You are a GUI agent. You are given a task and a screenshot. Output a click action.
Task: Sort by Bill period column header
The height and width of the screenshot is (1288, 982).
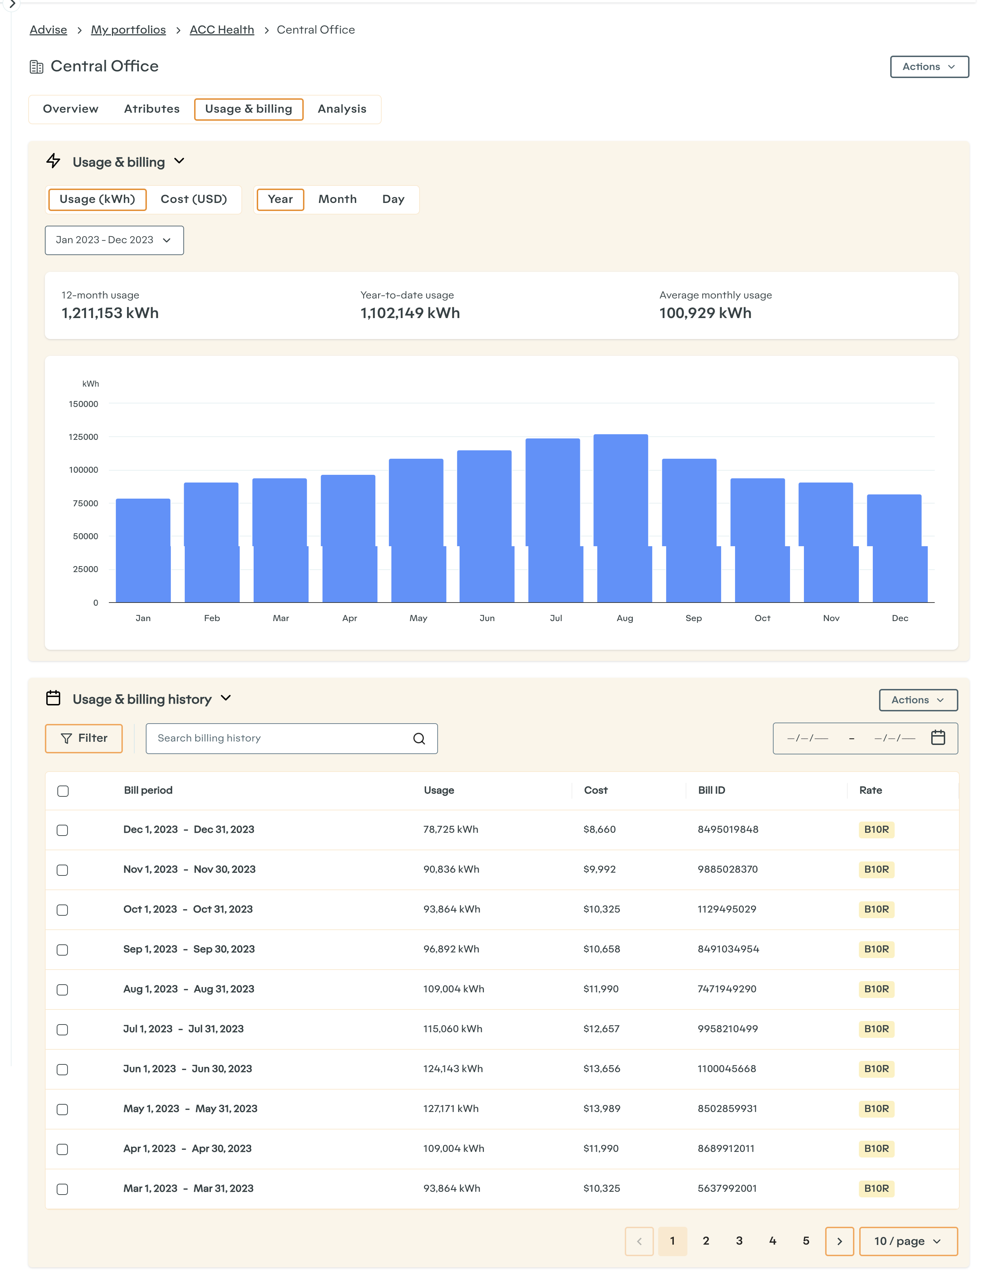point(148,790)
